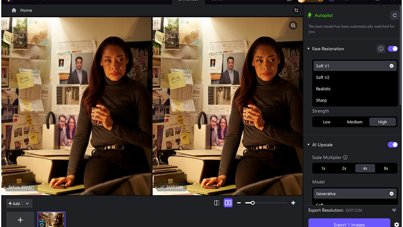Image resolution: width=403 pixels, height=227 pixels.
Task: Click the Strength label
Action: click(x=320, y=111)
